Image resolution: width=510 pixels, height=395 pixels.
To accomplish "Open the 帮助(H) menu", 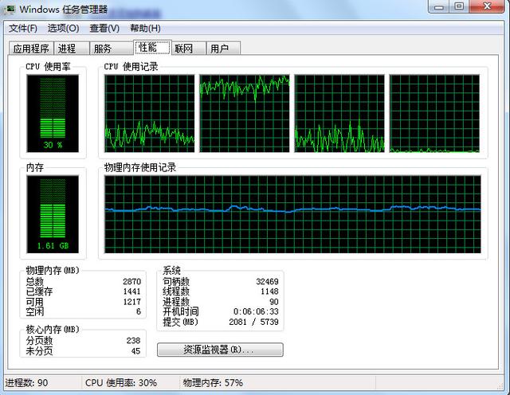I will [145, 29].
